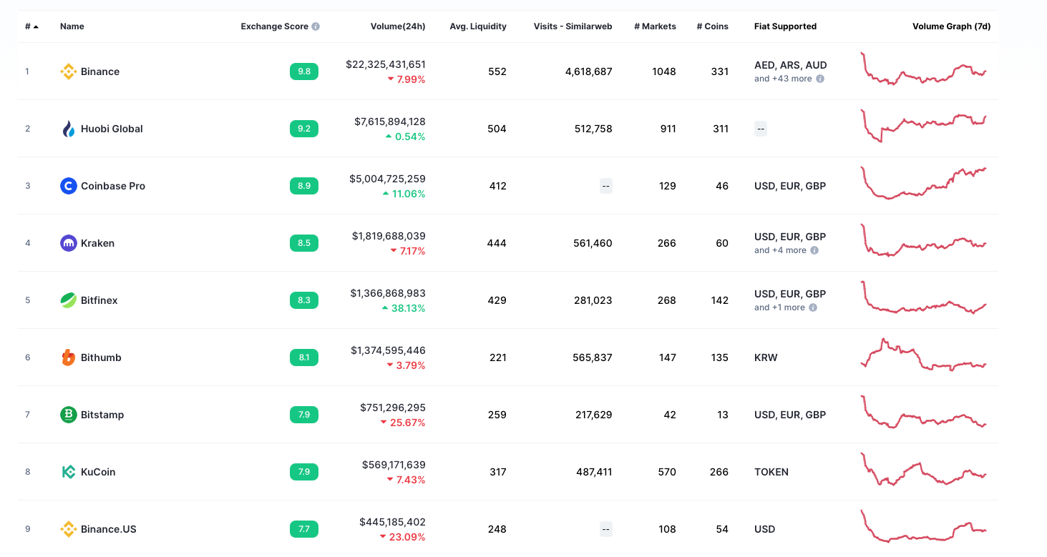Click the Binance logo icon

68,72
